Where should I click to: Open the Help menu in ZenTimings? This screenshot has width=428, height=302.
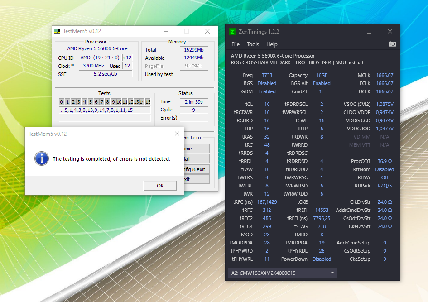(x=272, y=44)
